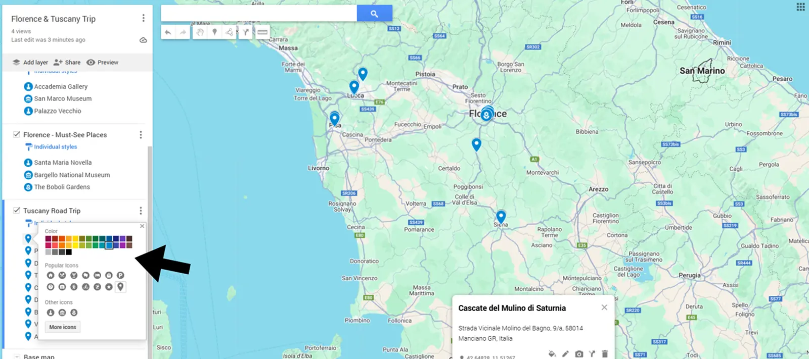Pick the dark brown swatch in the top color row
Screen dimensions: 809x359
pos(129,239)
